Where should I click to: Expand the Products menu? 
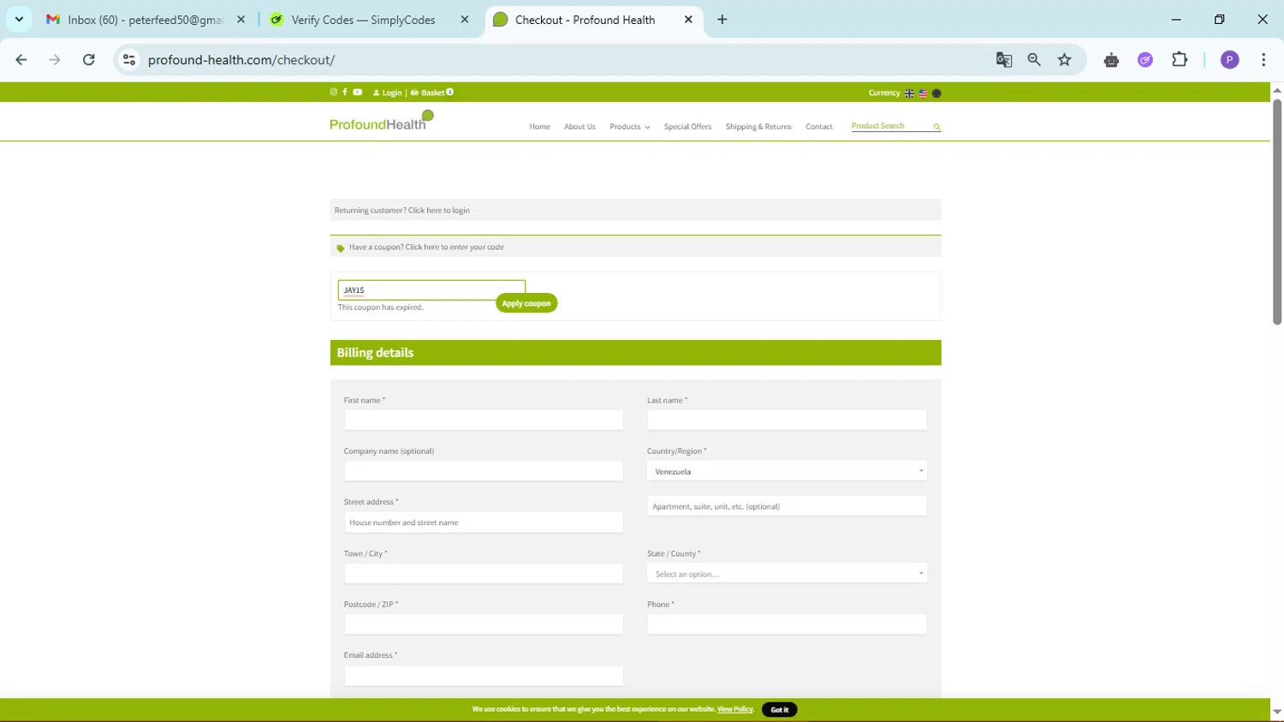coord(629,127)
